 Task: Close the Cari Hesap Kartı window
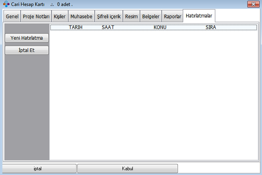pos(253,4)
